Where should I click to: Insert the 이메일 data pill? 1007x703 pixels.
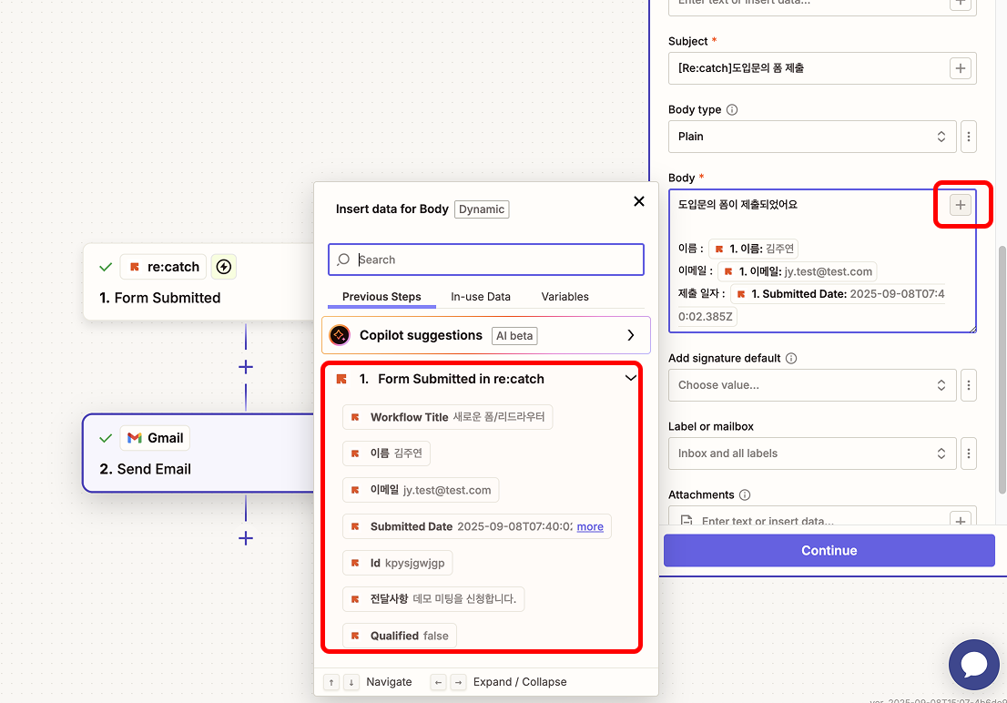tap(421, 490)
